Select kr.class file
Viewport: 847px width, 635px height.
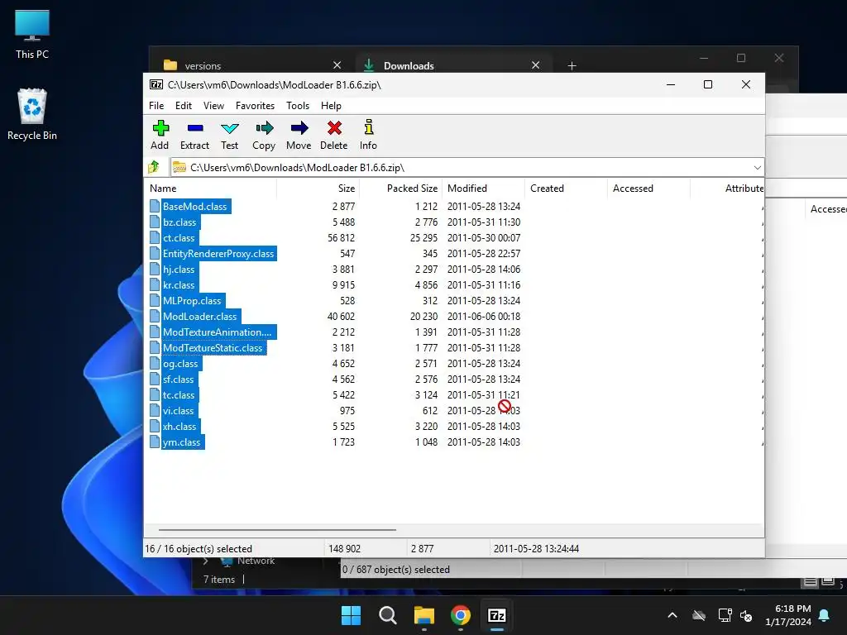point(179,285)
